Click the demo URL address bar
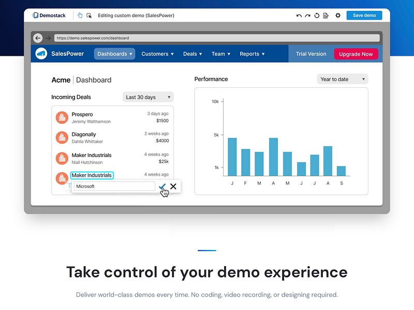This screenshot has width=414, height=310. coord(217,38)
